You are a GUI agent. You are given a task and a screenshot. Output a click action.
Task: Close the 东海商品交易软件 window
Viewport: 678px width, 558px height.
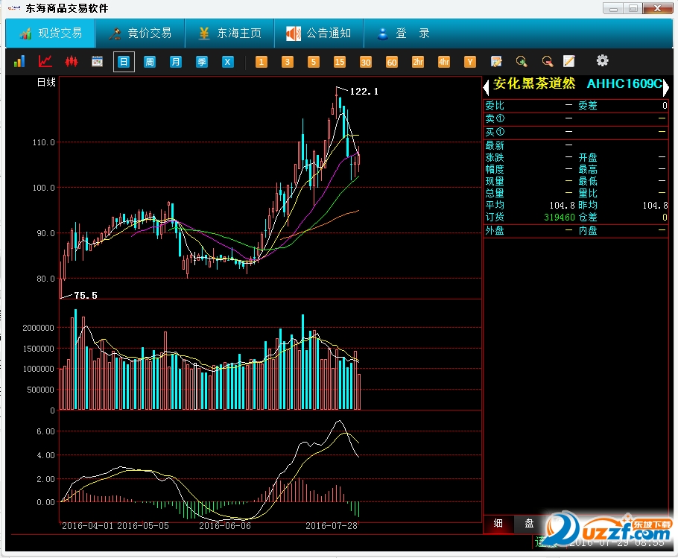click(x=657, y=8)
